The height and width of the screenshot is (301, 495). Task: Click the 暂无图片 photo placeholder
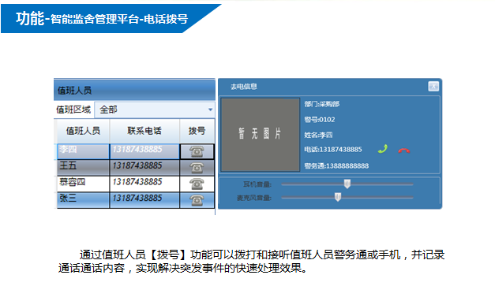tap(260, 135)
